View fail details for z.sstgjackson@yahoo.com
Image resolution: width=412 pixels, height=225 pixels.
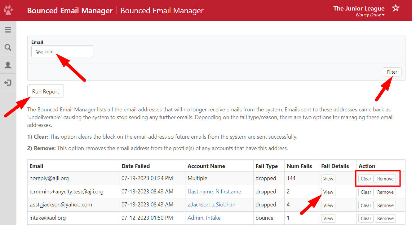328,206
